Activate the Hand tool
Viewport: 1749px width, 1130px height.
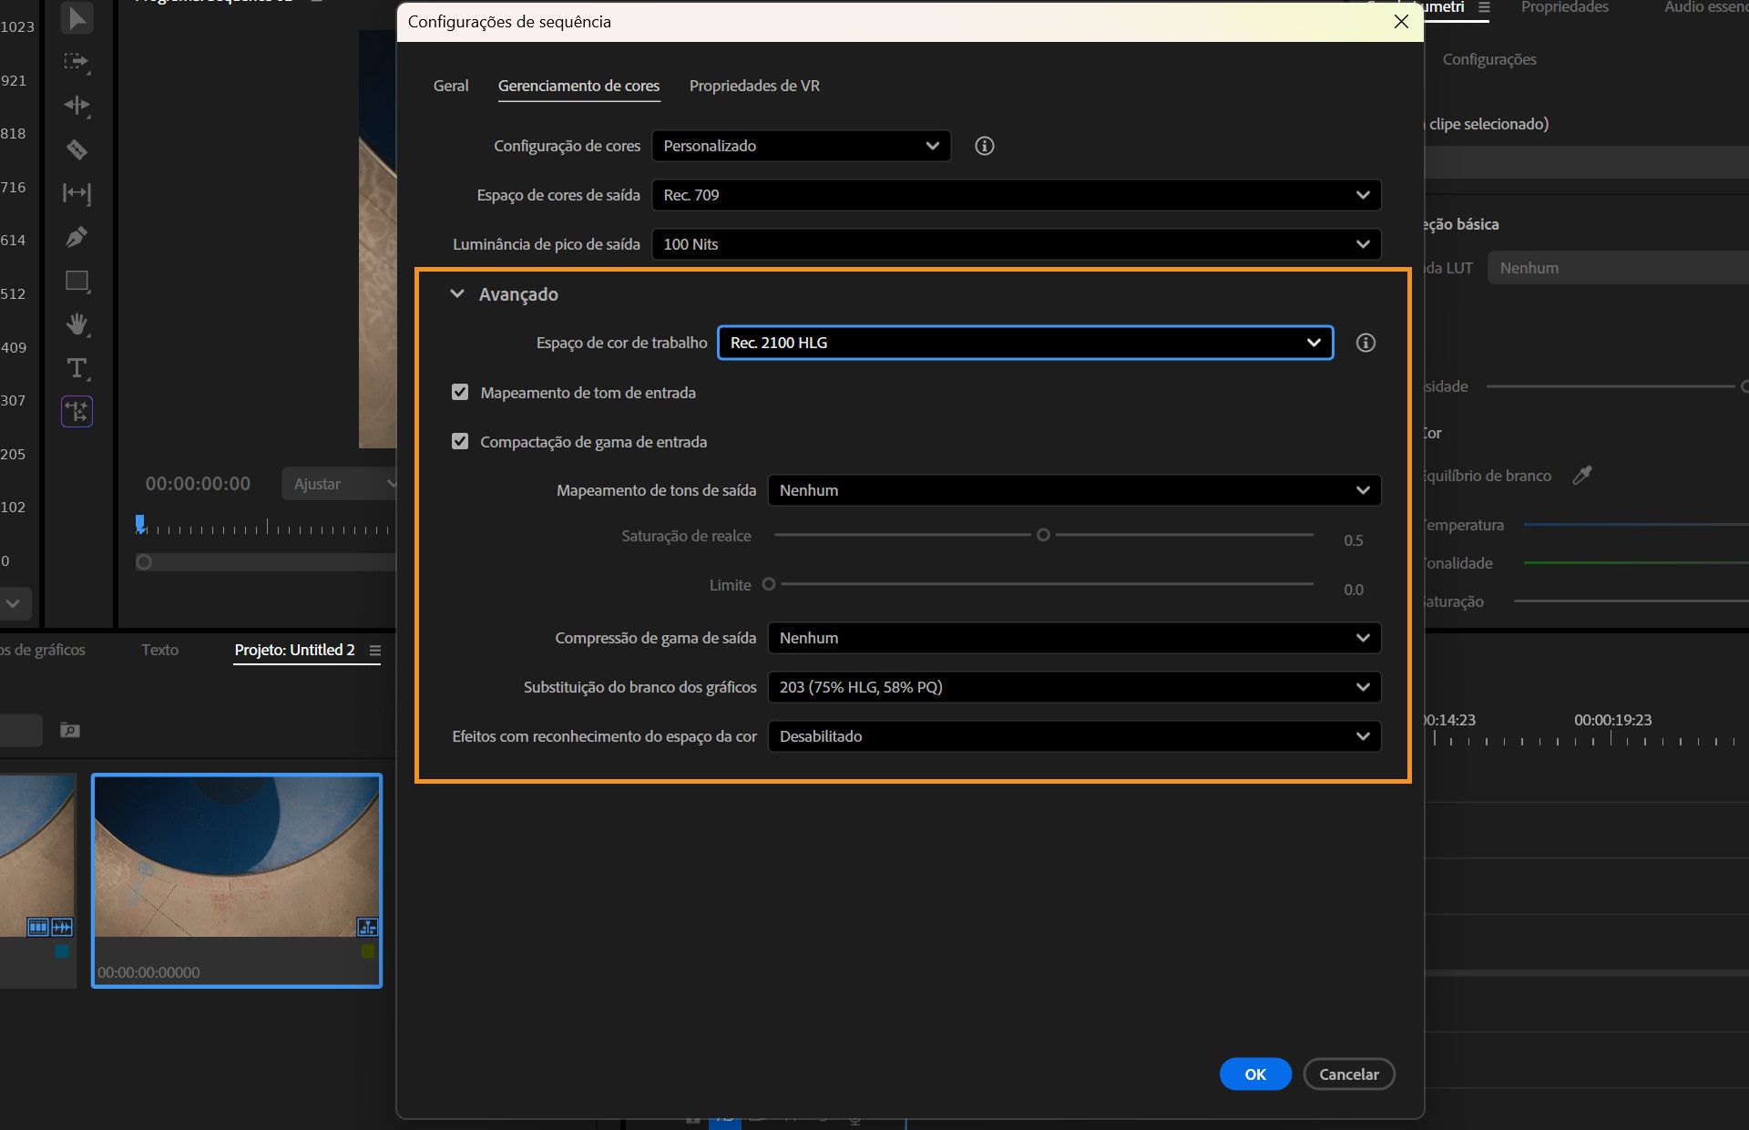coord(77,324)
